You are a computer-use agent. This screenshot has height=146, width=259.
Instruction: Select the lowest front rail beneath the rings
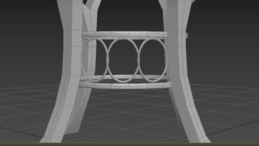pyautogui.click(x=125, y=85)
